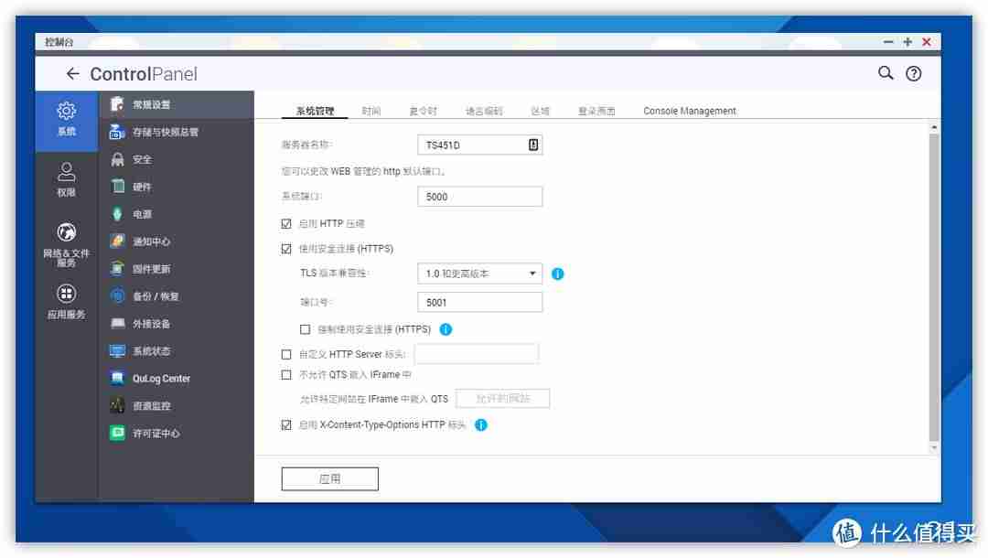Open the search magnifier in ControlPanel header
Screen dimensions: 988x558
click(886, 73)
